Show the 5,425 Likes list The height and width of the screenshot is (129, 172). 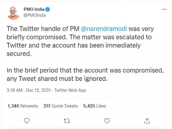tap(95, 106)
